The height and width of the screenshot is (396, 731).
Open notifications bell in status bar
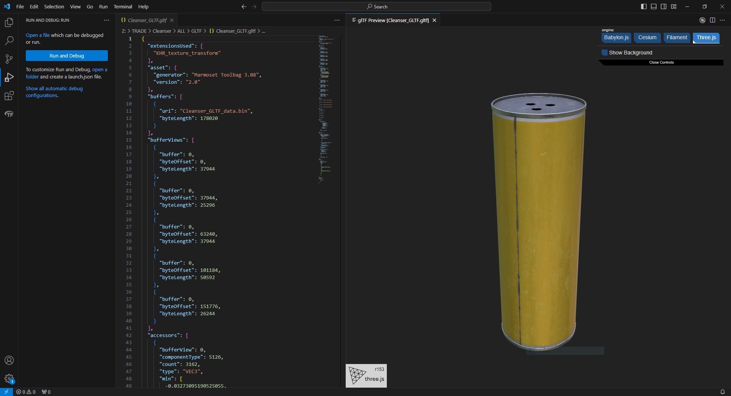pos(722,392)
